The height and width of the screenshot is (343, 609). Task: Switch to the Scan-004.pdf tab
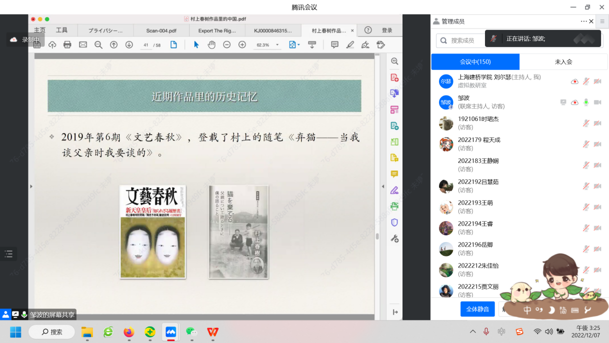pos(161,30)
